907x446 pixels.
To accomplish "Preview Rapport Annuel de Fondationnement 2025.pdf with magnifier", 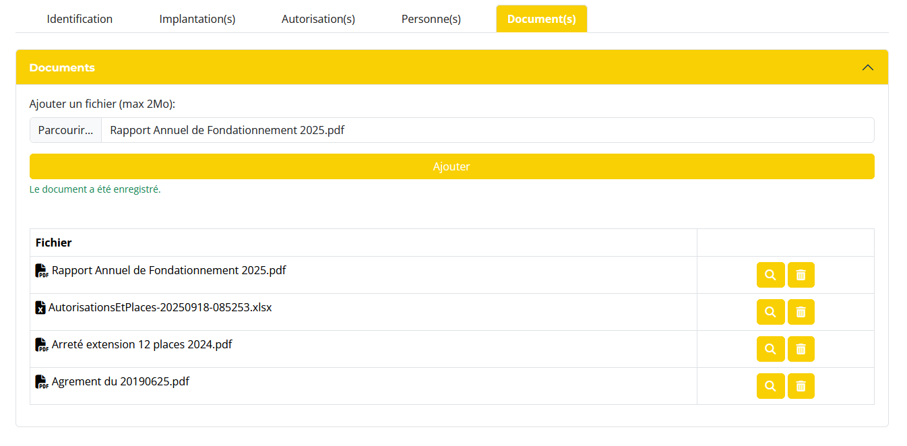I will 770,275.
